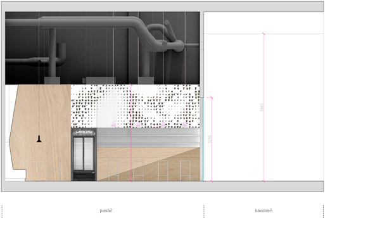Click the bottom floor slab

[x=162, y=186]
